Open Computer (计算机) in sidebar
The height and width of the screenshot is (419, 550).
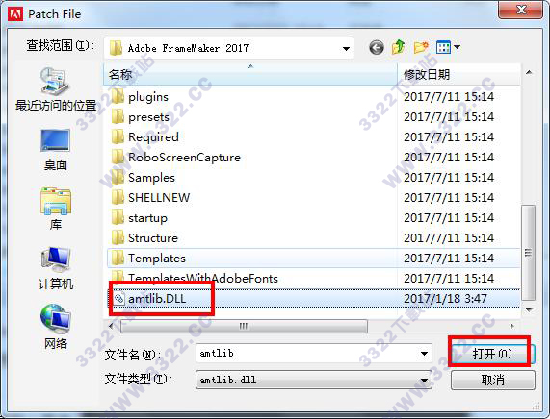coord(56,269)
